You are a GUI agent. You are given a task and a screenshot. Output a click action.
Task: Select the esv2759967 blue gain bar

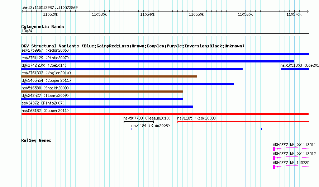pyautogui.click(x=165, y=54)
